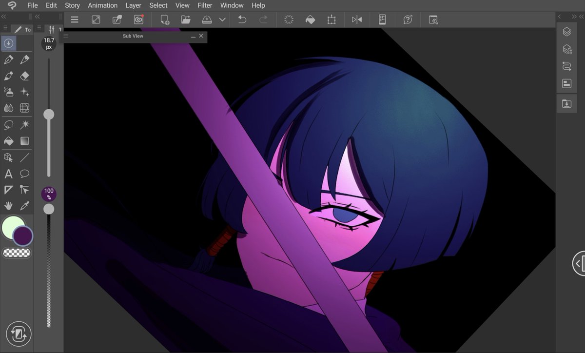Select the Text tool

tap(8, 174)
